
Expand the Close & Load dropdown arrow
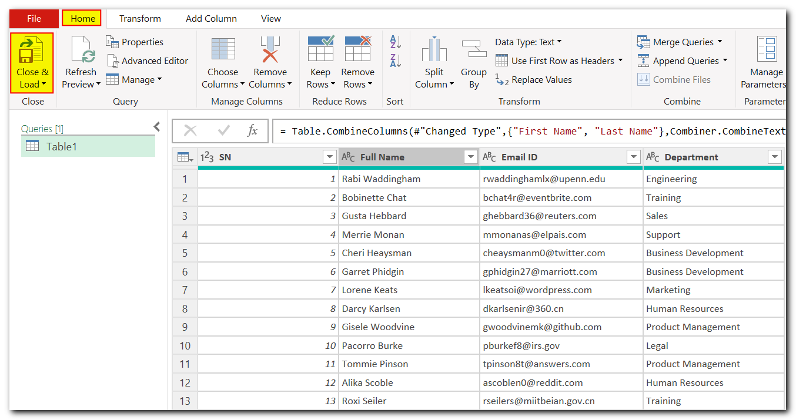tap(44, 85)
